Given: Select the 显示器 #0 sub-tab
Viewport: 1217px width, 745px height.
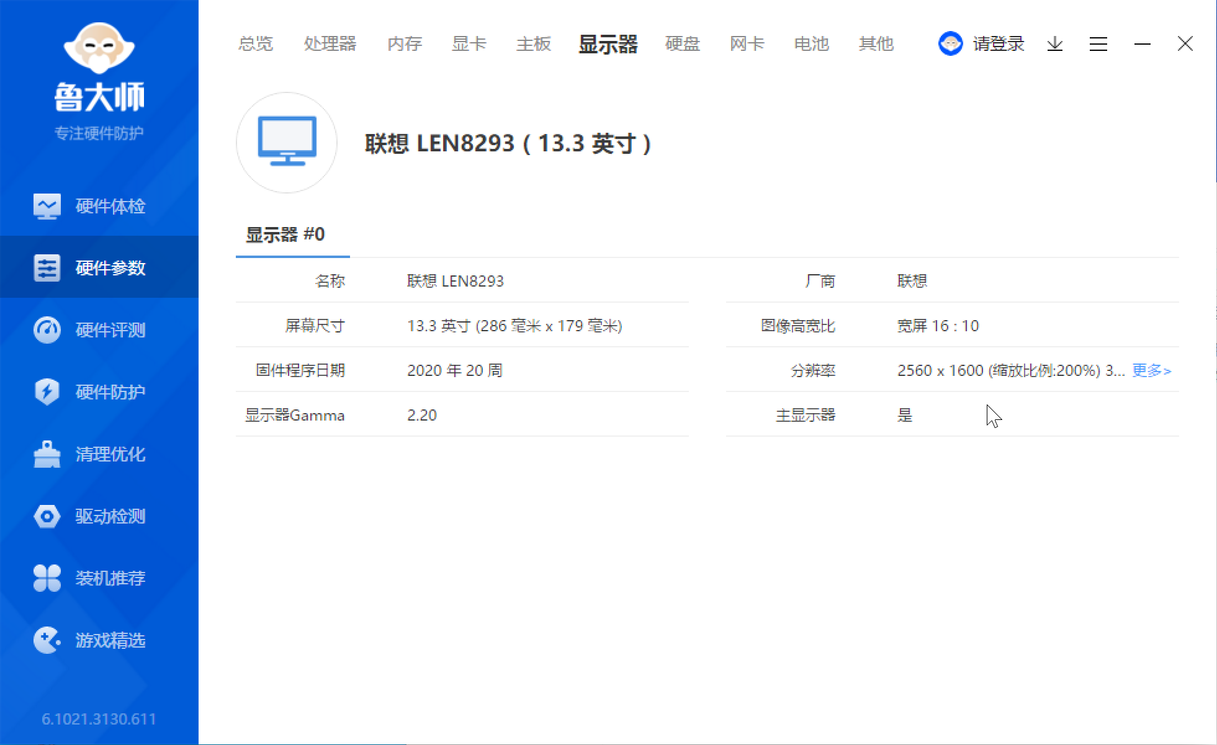Looking at the screenshot, I should tap(285, 234).
